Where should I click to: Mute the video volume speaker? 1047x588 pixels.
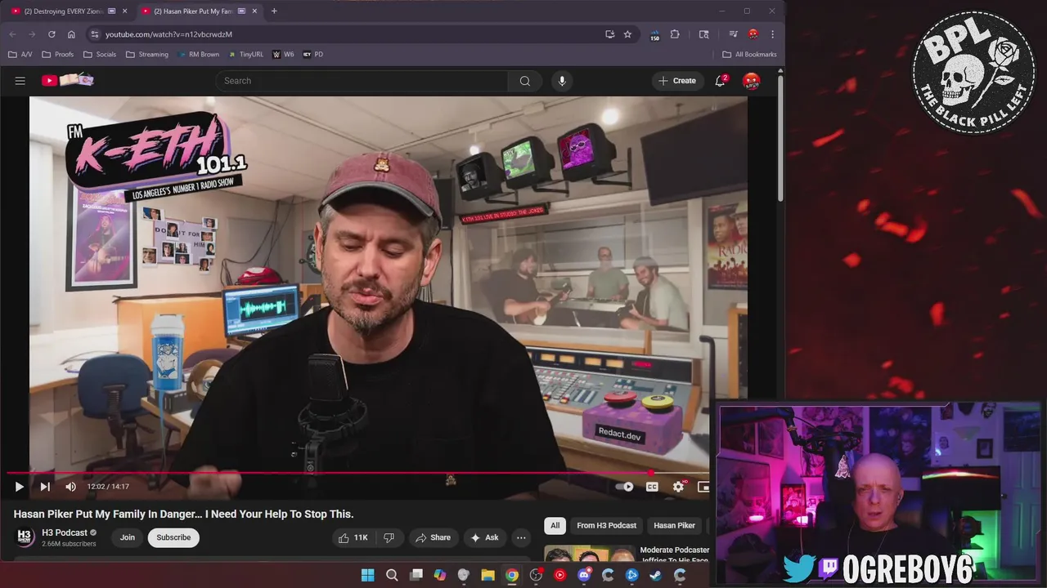[70, 487]
